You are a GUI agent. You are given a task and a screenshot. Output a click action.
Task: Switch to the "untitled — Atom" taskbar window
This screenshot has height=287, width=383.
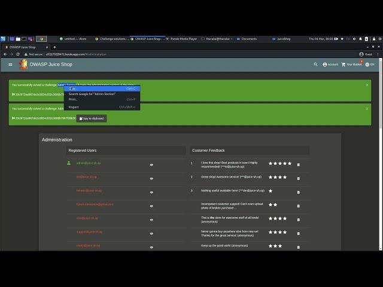tap(73, 39)
